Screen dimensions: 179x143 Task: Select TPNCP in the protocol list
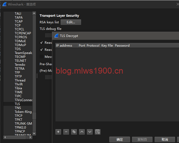pos(20,131)
